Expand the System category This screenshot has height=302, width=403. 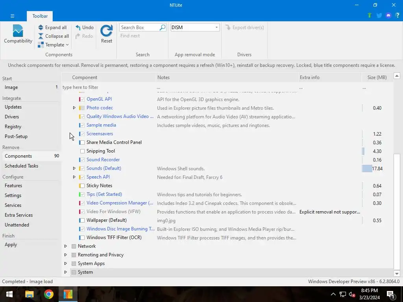pos(66,272)
